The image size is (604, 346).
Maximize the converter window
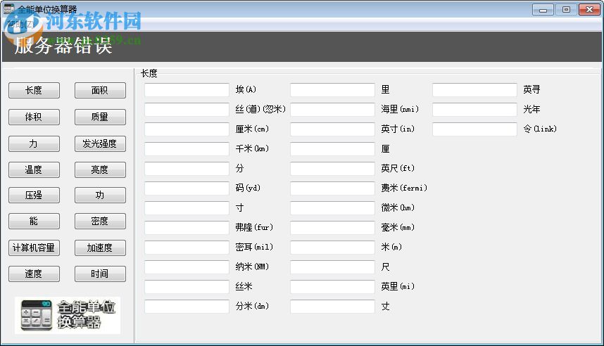tap(566, 10)
